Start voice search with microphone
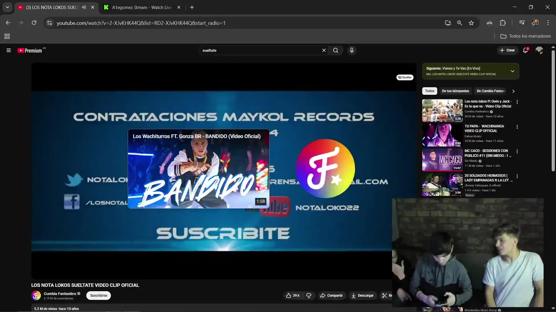556x312 pixels. [x=351, y=50]
